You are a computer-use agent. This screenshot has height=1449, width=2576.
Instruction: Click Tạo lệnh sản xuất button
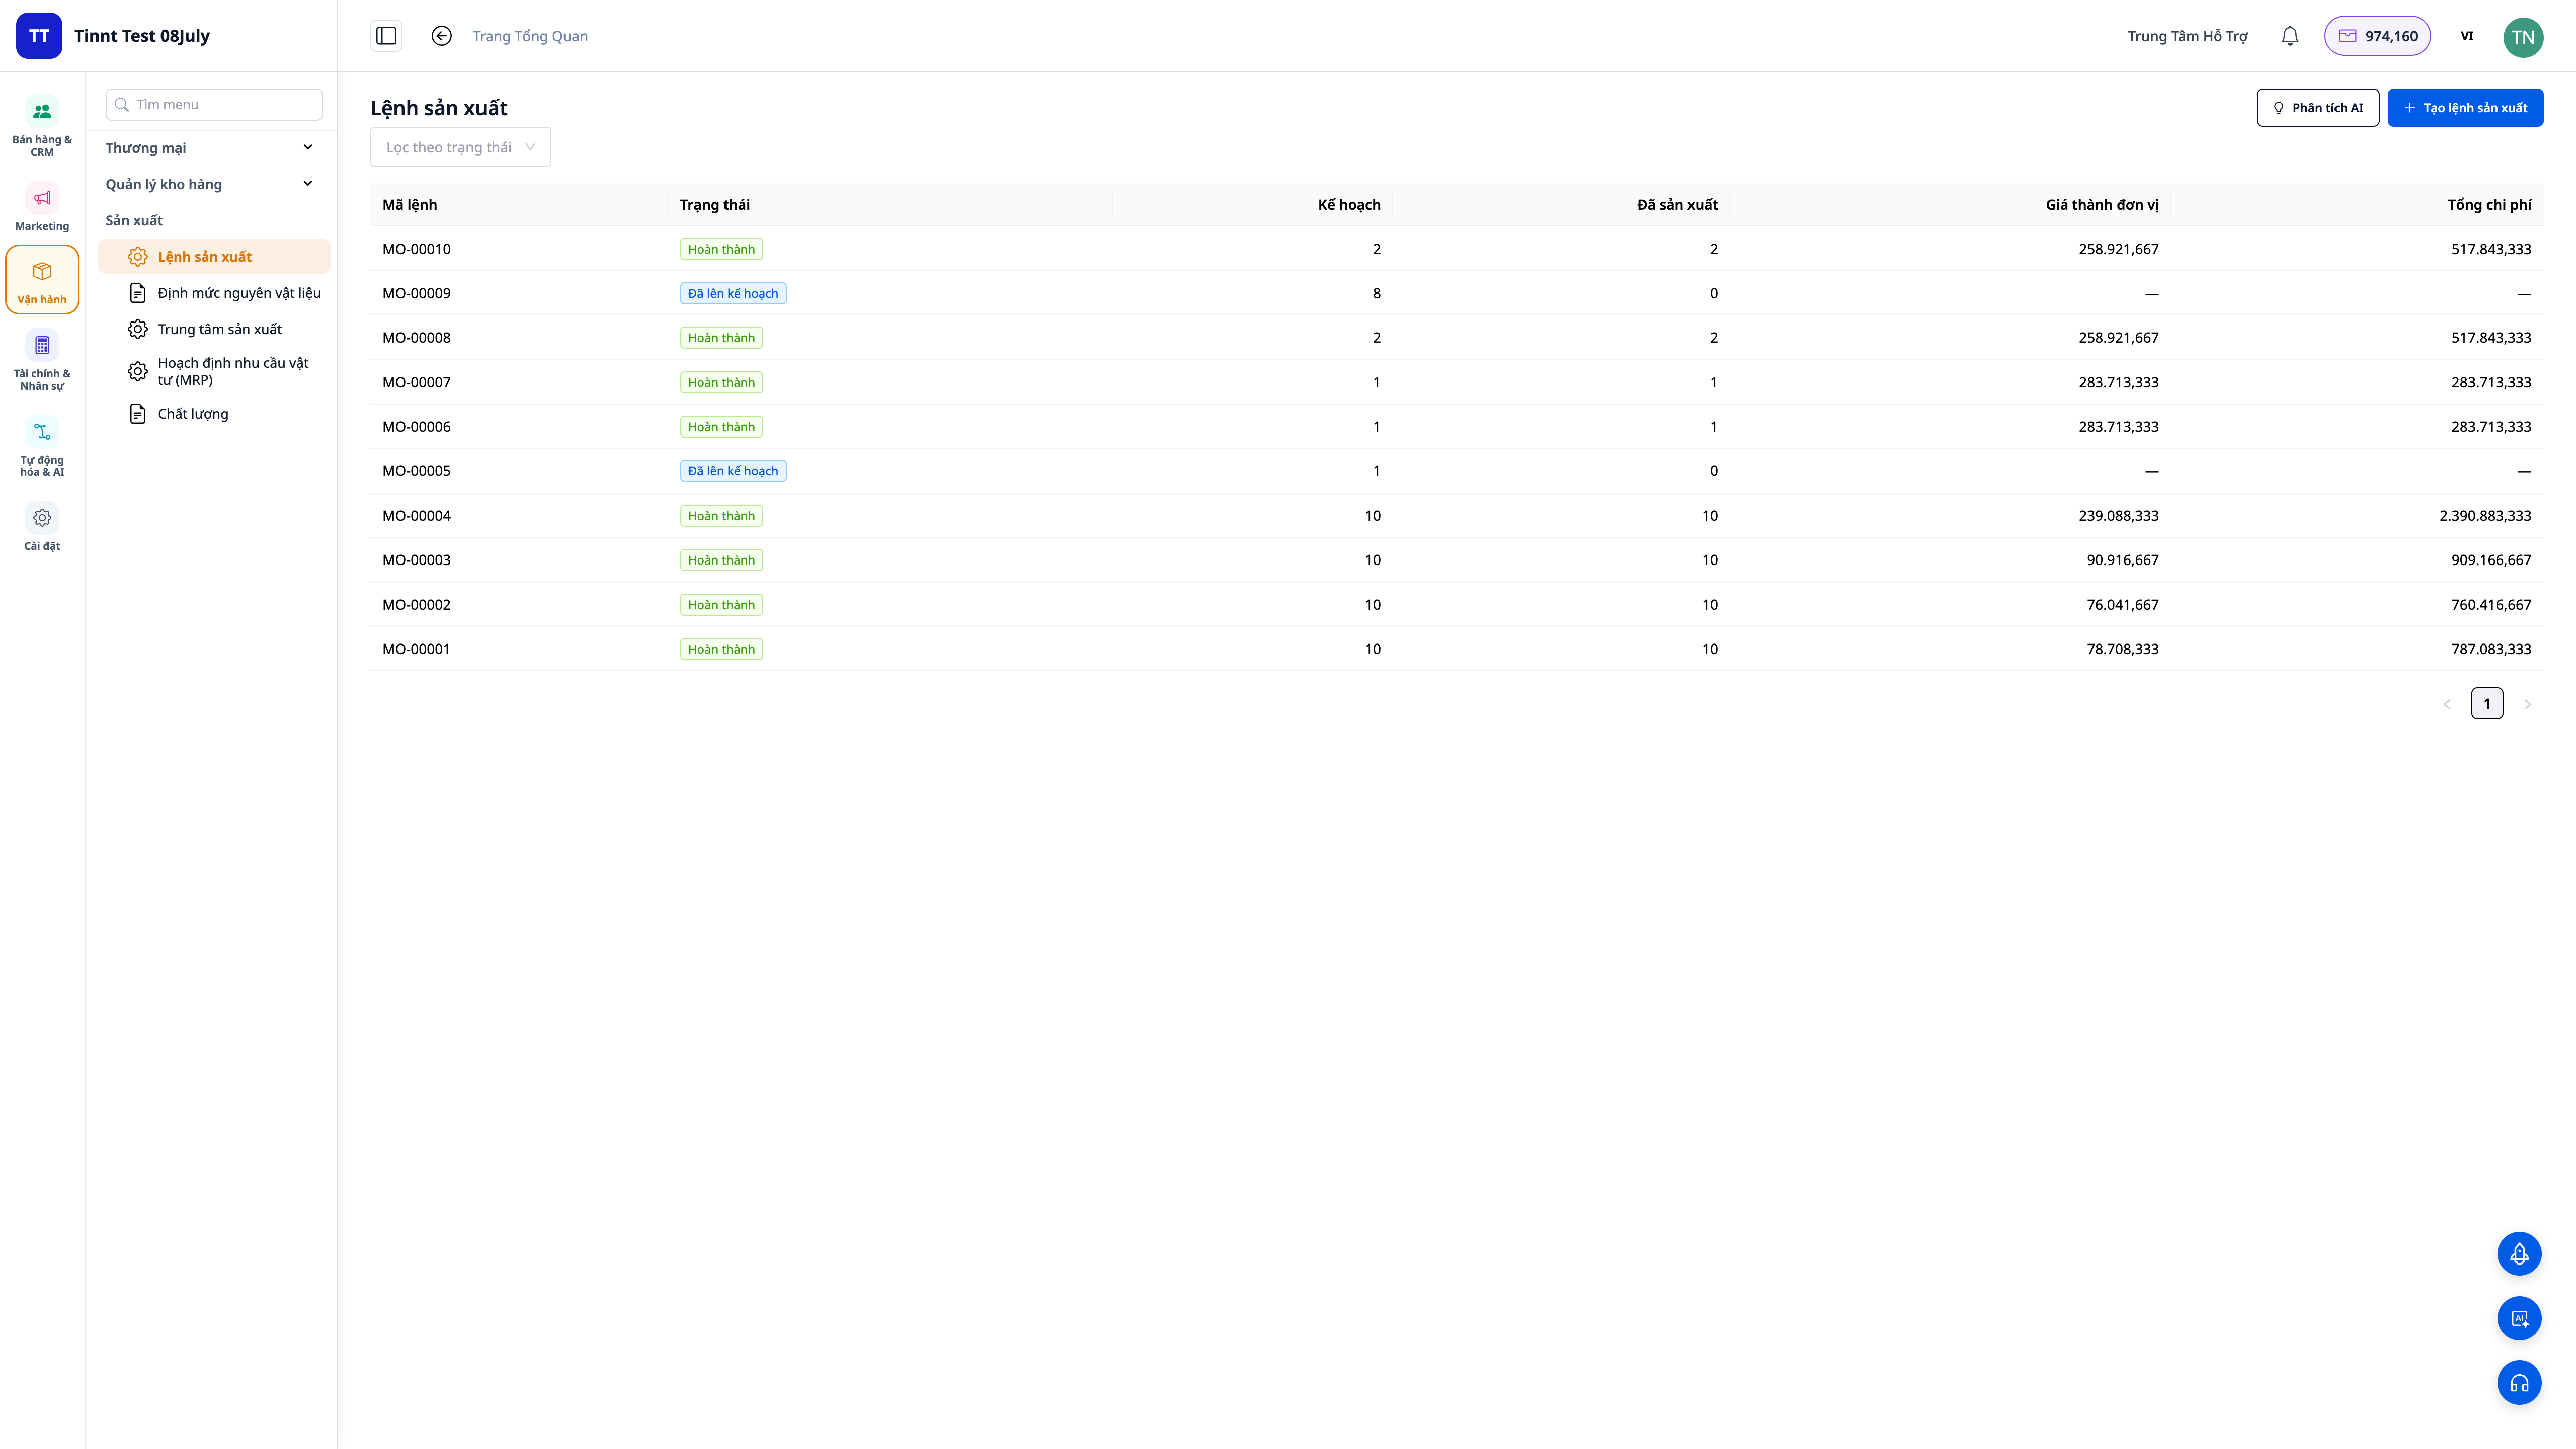click(2465, 108)
